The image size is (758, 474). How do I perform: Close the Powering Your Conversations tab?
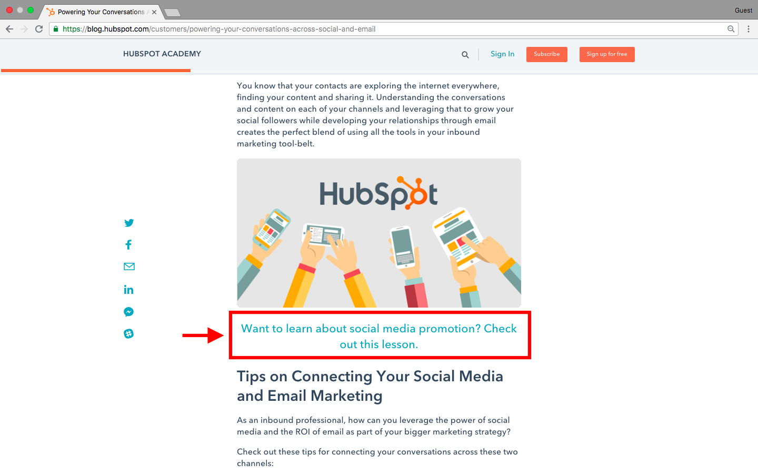(154, 12)
